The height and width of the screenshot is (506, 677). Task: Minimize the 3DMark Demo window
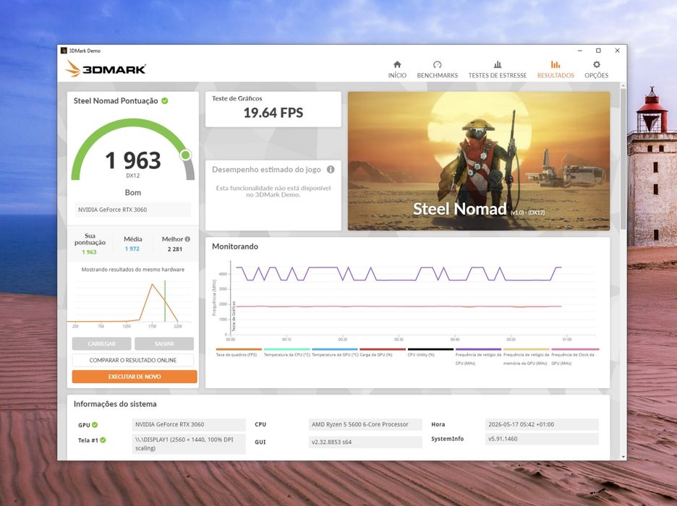[579, 51]
